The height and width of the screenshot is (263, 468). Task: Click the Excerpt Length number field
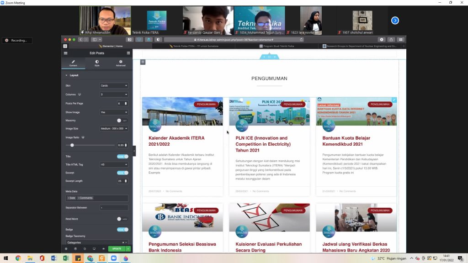[122, 181]
